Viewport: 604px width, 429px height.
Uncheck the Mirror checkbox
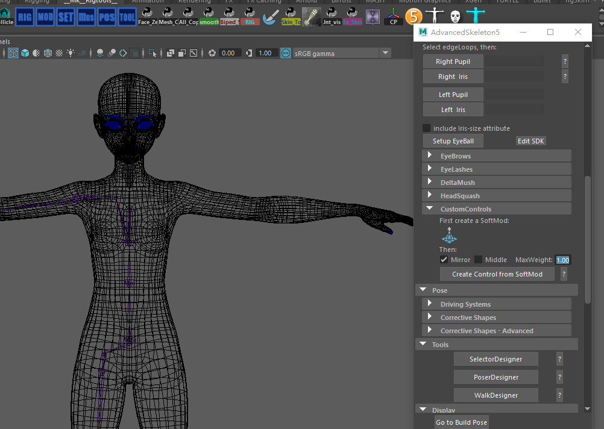click(x=444, y=259)
